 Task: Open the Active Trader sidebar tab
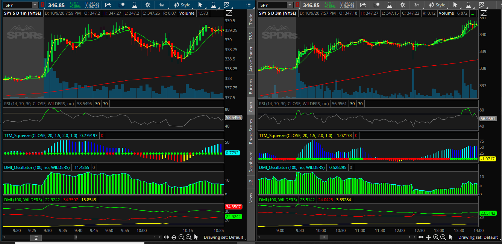pyautogui.click(x=251, y=59)
